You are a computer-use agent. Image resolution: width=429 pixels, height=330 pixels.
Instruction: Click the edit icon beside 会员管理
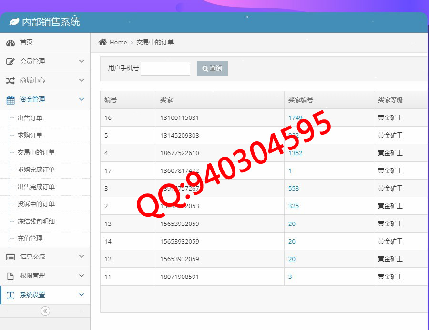10,62
